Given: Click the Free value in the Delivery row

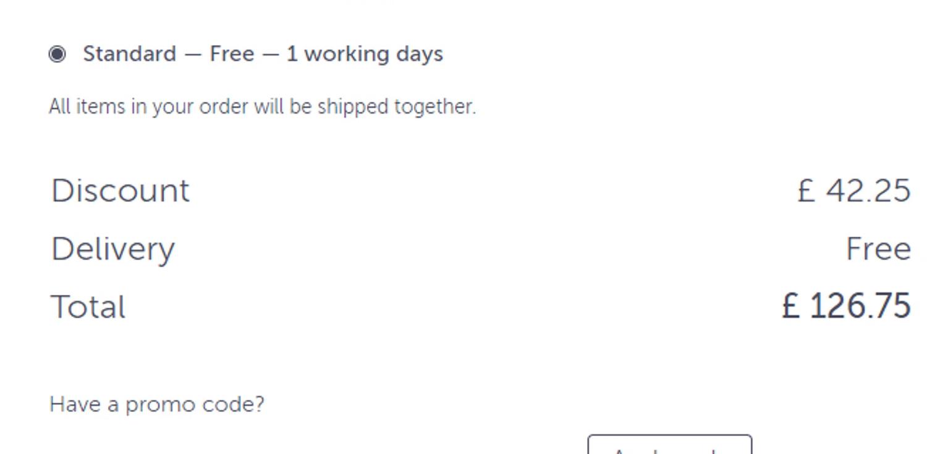Looking at the screenshot, I should 878,249.
